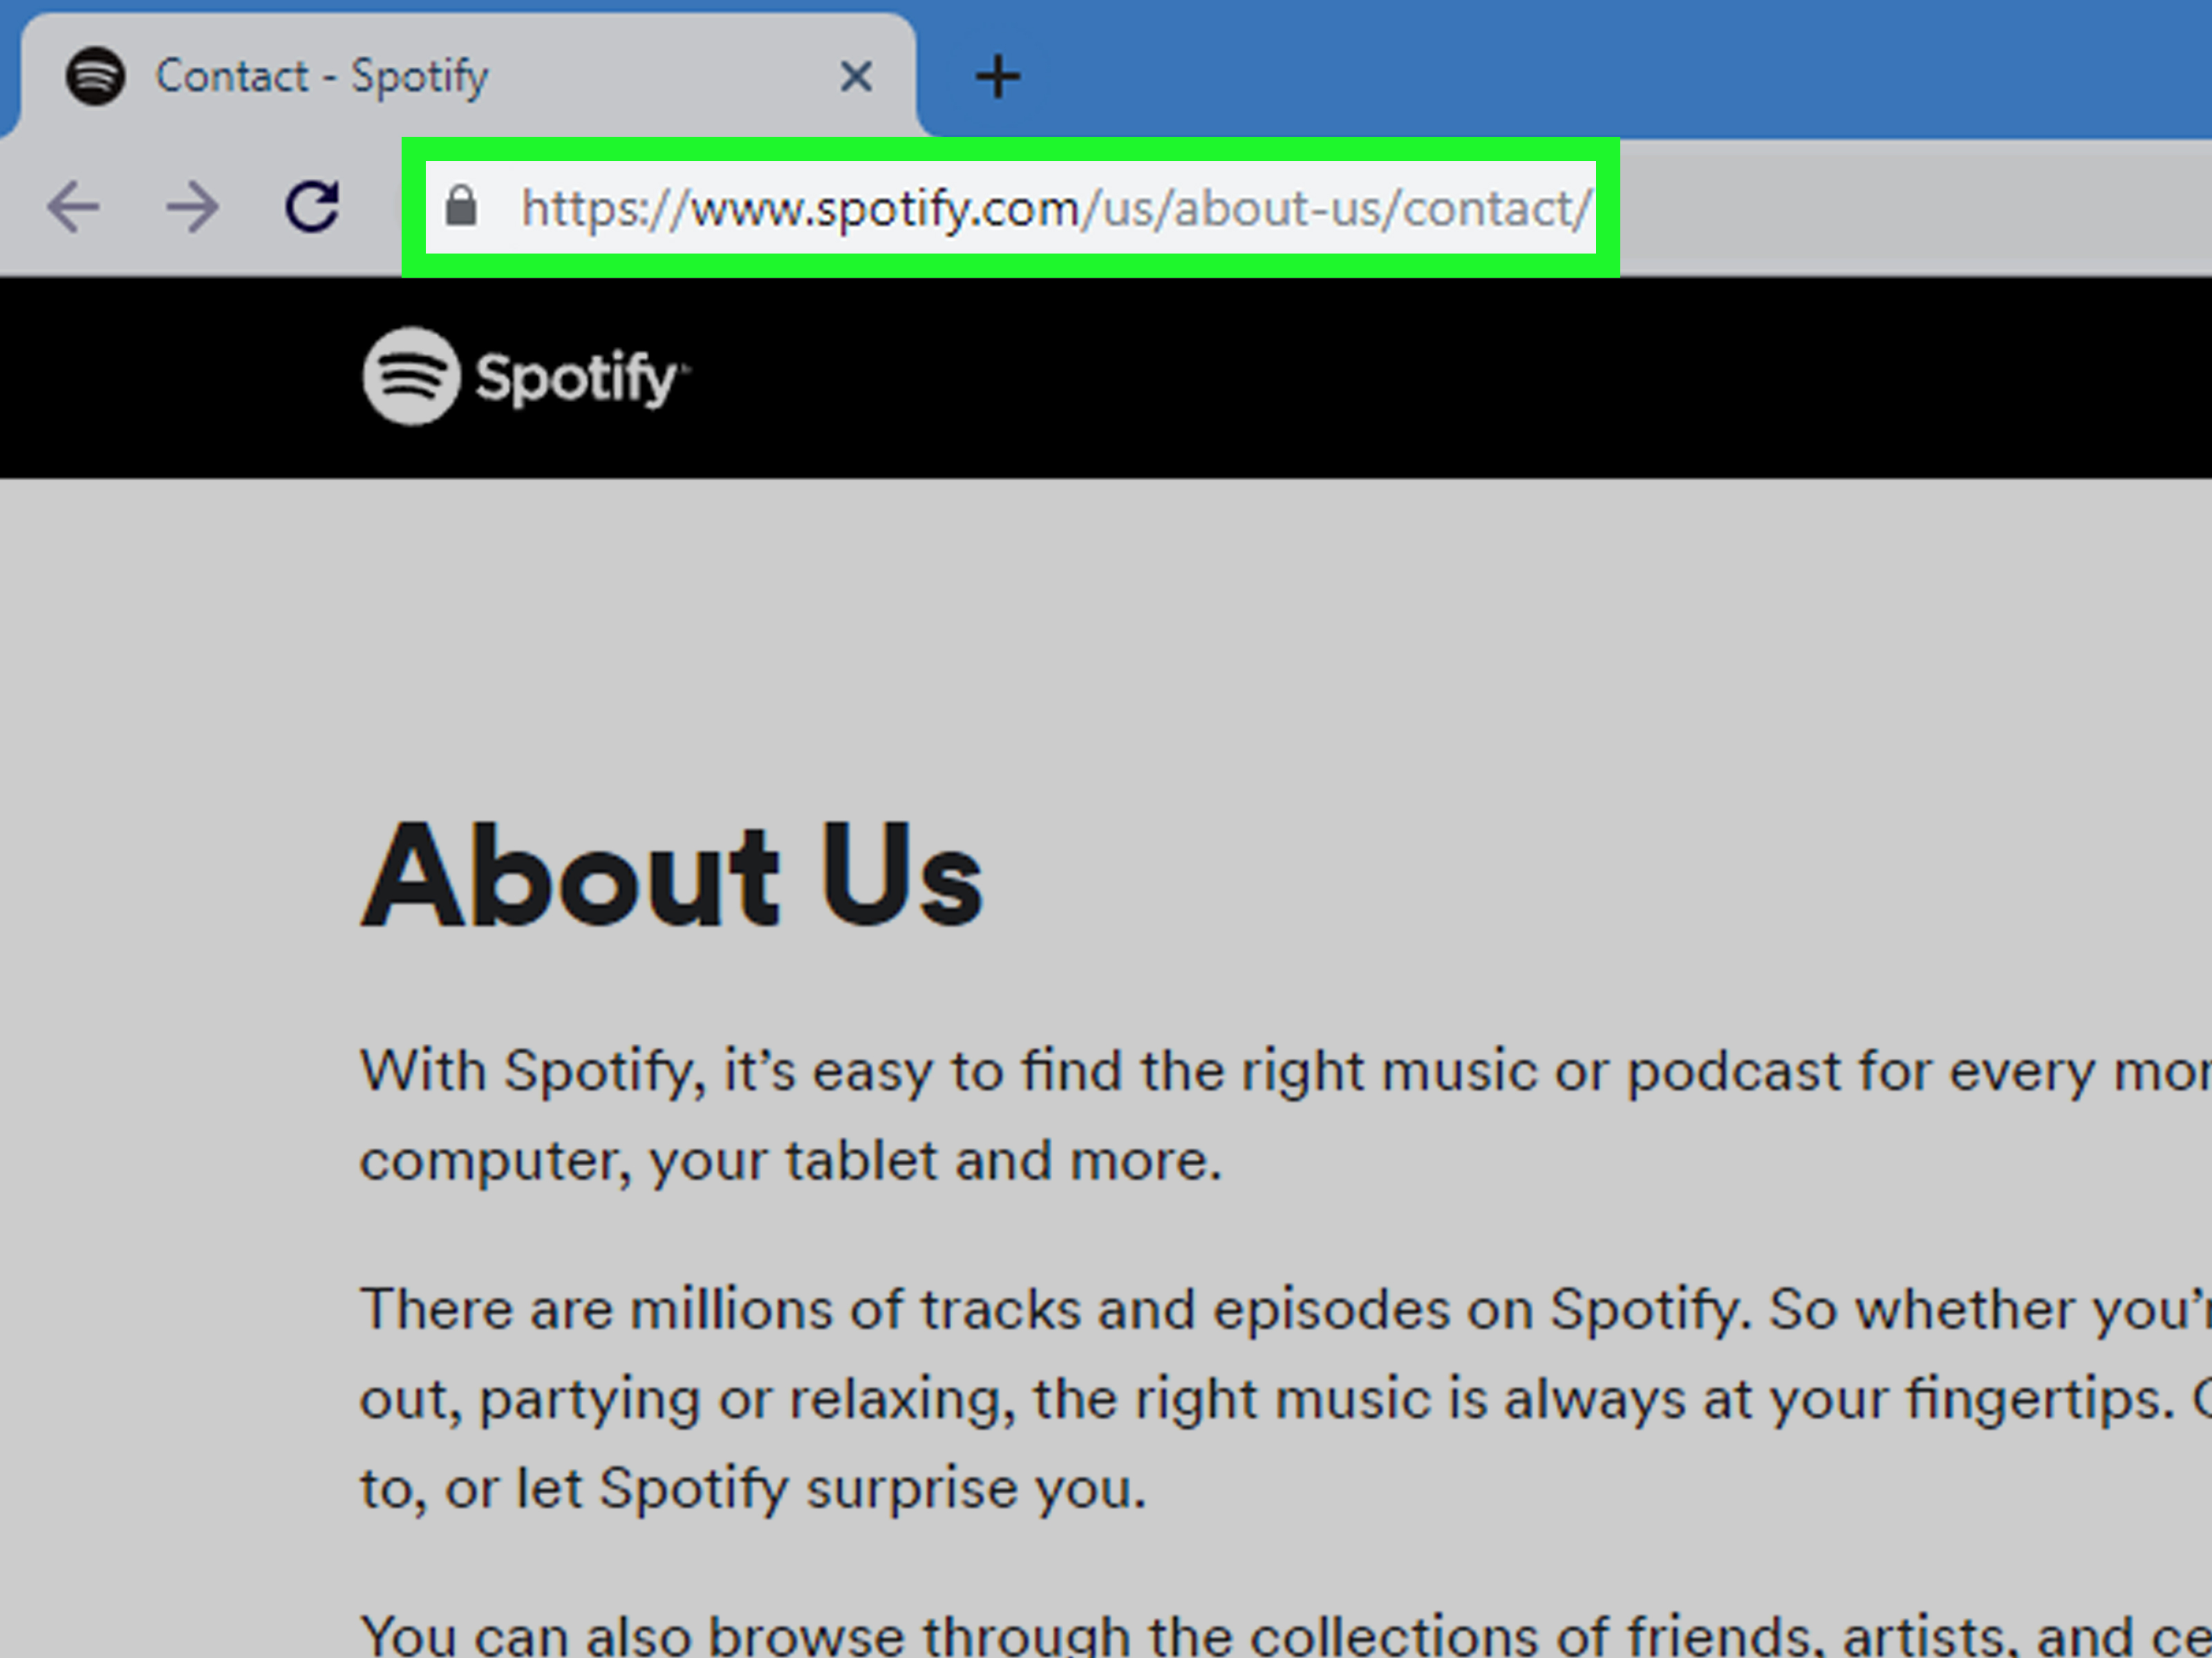Close the Contact - Spotify tab
This screenshot has height=1658, width=2212.
(x=856, y=76)
